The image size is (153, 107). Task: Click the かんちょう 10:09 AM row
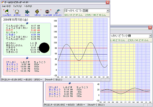click(x=23, y=67)
